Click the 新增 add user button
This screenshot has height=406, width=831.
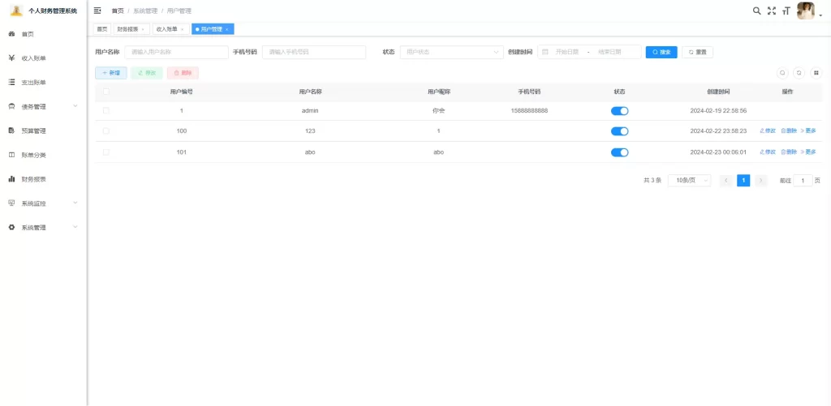(111, 73)
